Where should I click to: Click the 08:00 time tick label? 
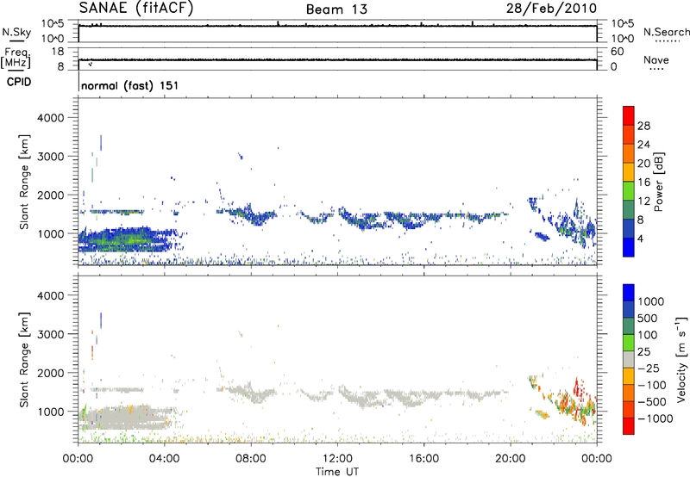click(251, 459)
